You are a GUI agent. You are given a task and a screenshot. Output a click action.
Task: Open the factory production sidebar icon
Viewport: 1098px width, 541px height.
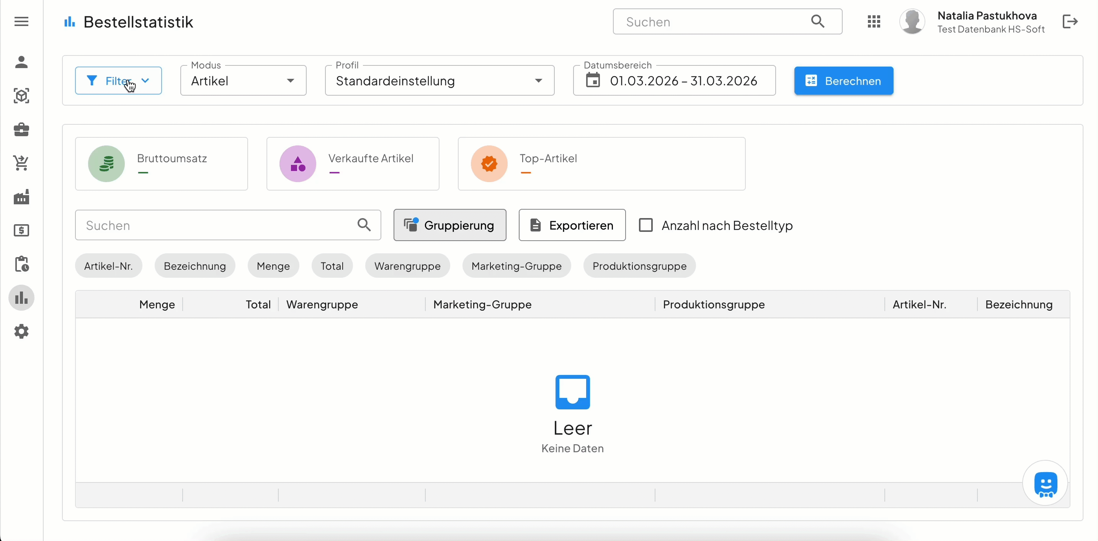tap(21, 197)
